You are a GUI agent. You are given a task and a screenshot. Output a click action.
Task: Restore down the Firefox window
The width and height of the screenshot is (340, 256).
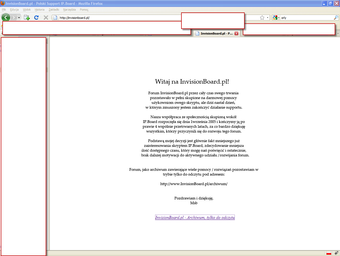[330, 3]
